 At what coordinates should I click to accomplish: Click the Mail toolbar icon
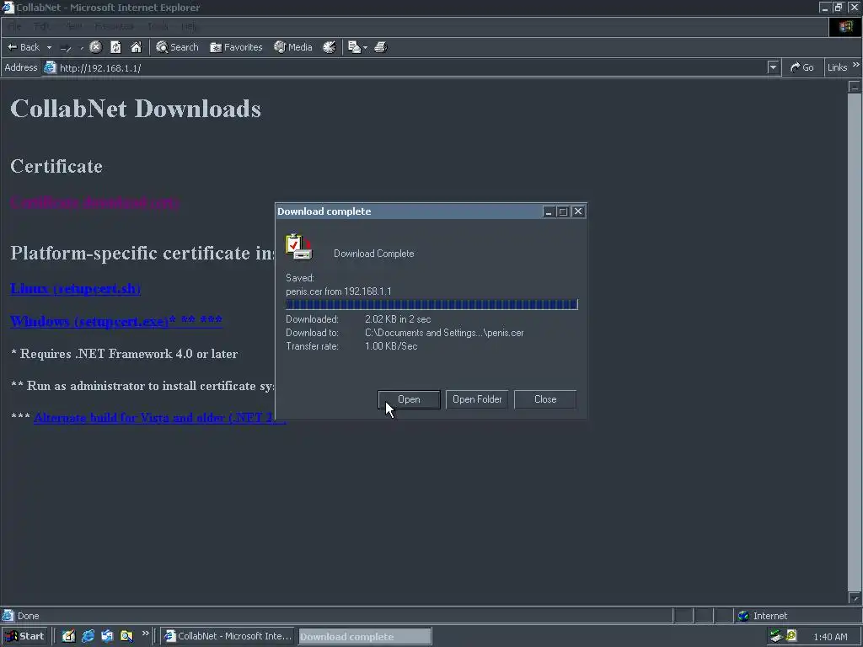click(x=354, y=47)
